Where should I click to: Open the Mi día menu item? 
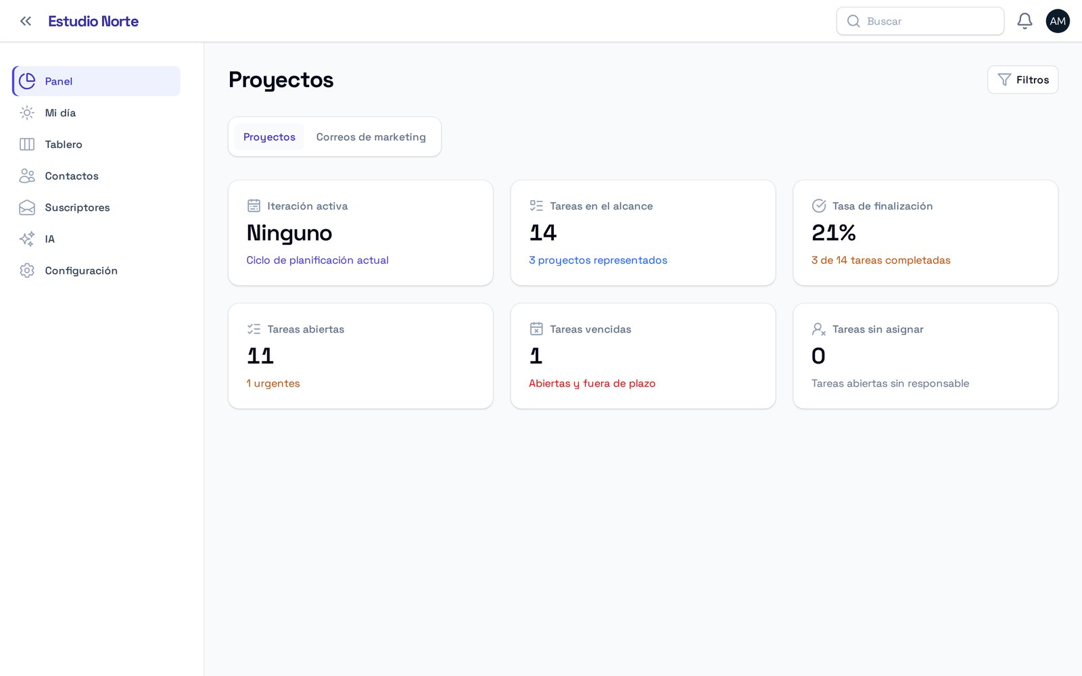pyautogui.click(x=96, y=113)
